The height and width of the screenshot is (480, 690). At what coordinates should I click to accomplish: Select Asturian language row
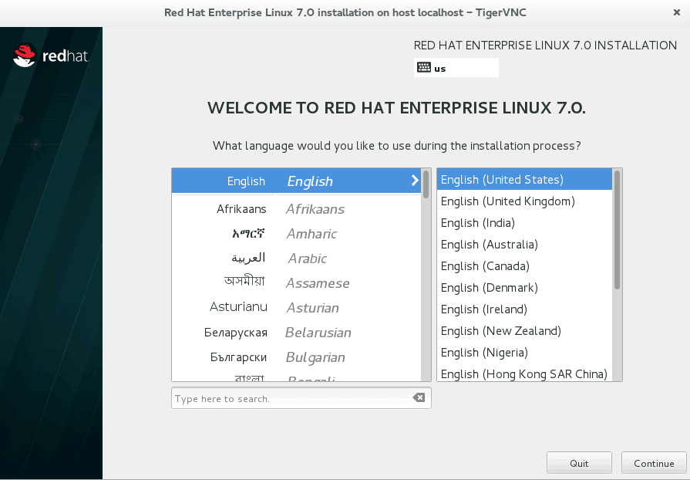click(x=296, y=307)
